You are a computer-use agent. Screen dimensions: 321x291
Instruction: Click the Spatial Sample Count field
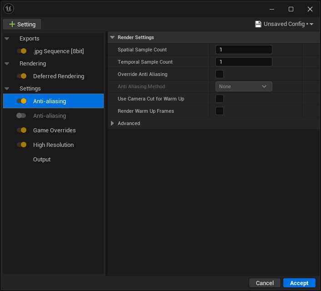(x=244, y=50)
